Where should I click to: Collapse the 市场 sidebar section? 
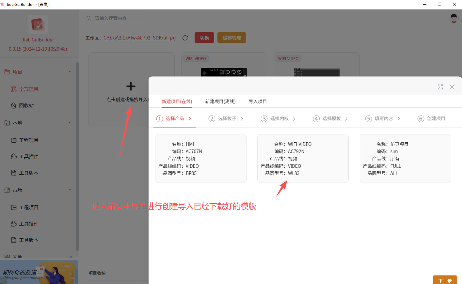tap(70, 190)
